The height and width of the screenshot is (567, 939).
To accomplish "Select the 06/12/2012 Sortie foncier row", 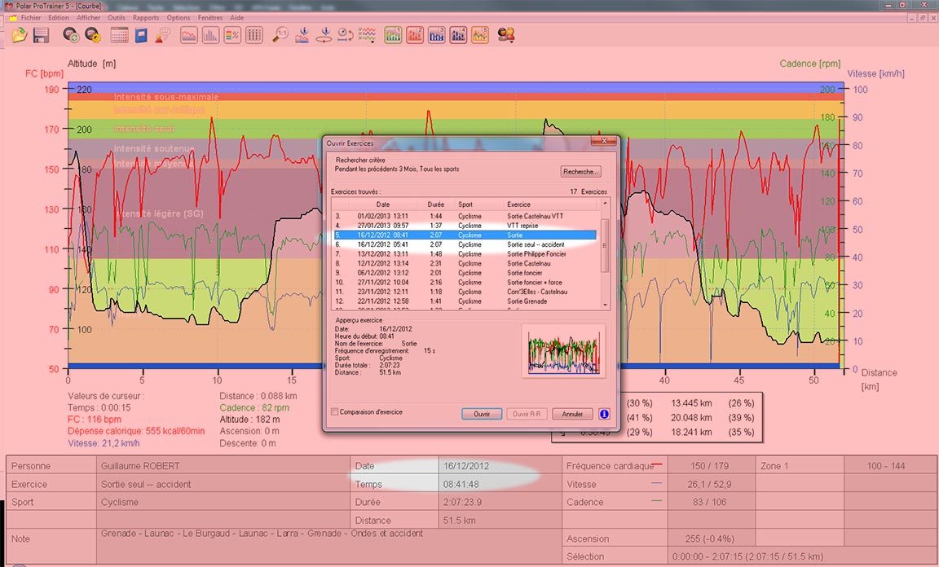I will pyautogui.click(x=465, y=273).
